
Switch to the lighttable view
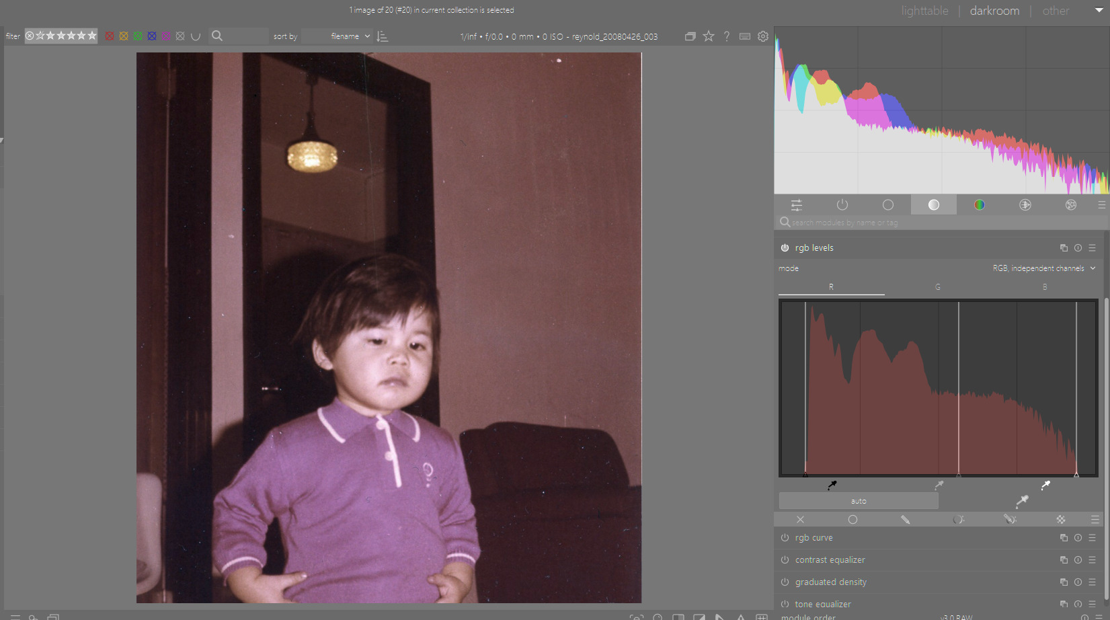point(924,11)
